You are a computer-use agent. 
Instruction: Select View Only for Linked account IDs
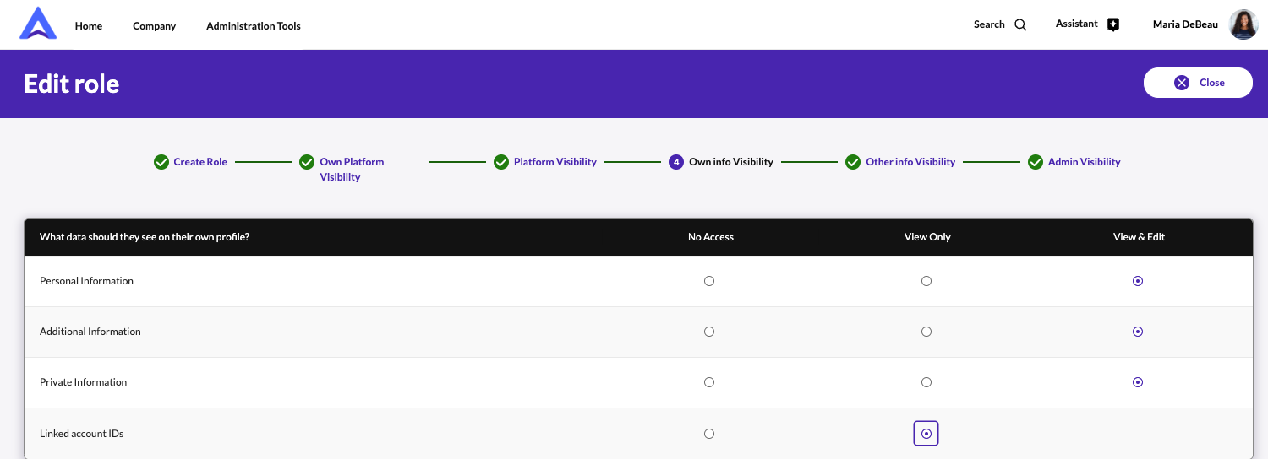pyautogui.click(x=926, y=434)
